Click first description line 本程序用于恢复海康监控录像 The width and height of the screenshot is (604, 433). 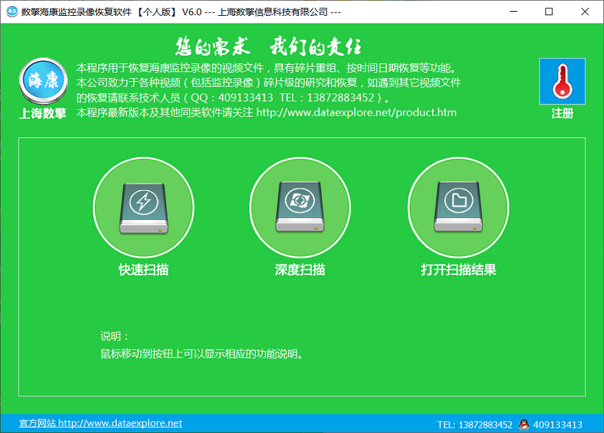(x=267, y=68)
